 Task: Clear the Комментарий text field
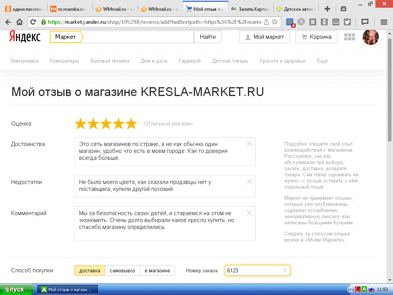(x=249, y=213)
